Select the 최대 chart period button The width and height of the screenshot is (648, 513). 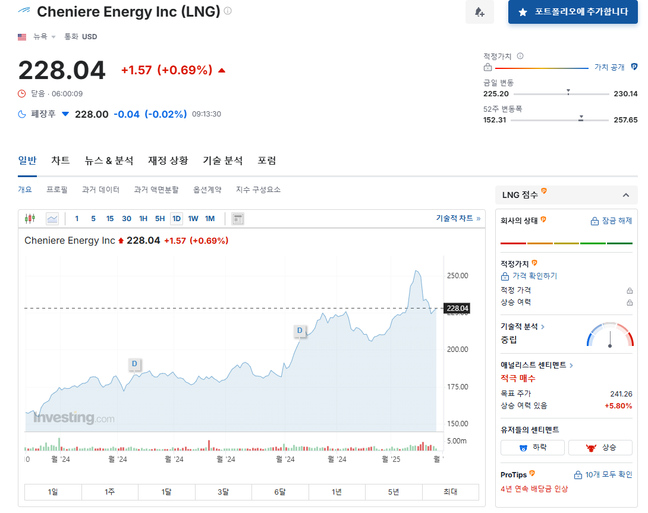[x=450, y=492]
